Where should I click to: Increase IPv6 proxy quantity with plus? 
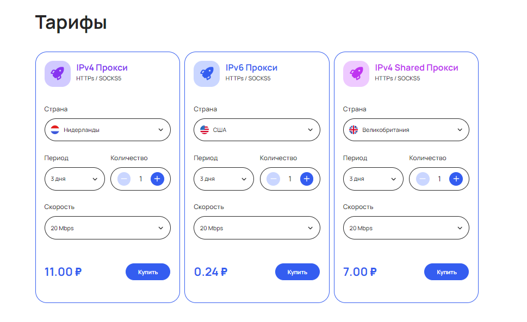point(307,179)
